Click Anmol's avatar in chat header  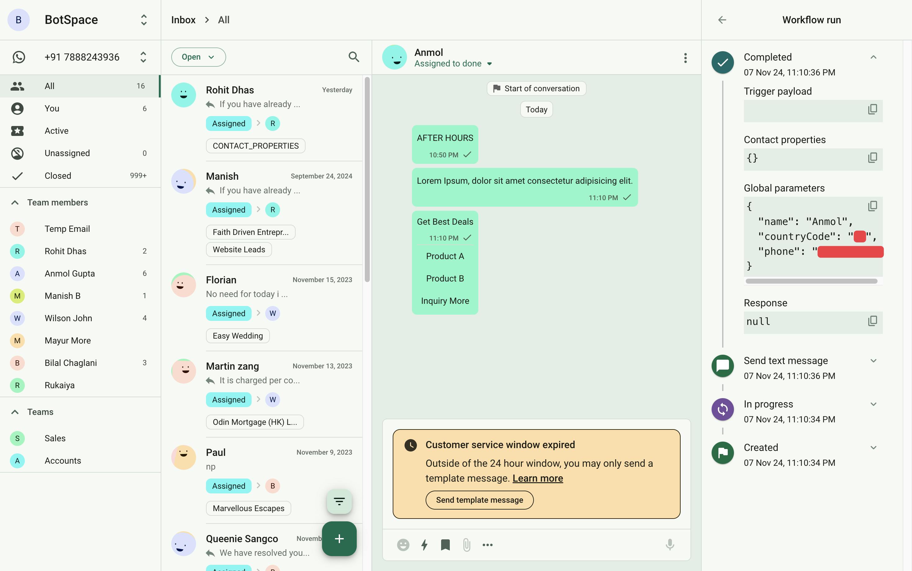pyautogui.click(x=394, y=57)
